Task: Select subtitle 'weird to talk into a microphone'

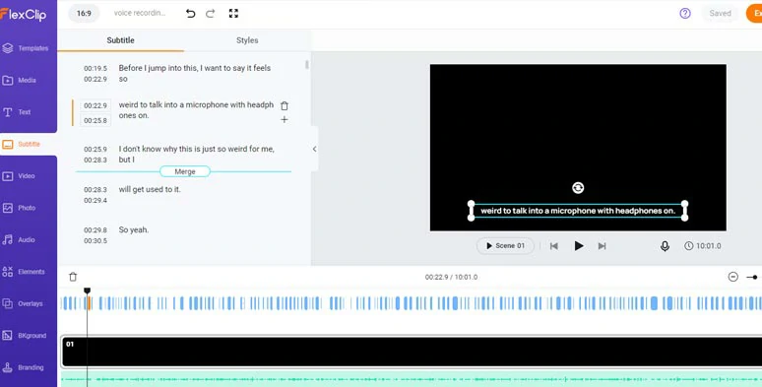Action: click(196, 110)
